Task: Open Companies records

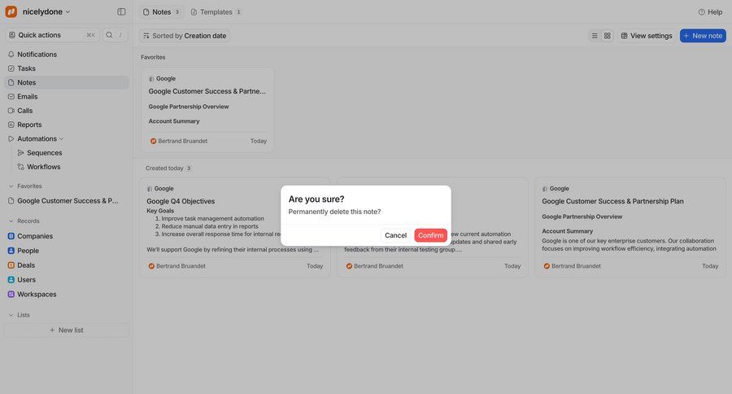Action: coord(67,236)
